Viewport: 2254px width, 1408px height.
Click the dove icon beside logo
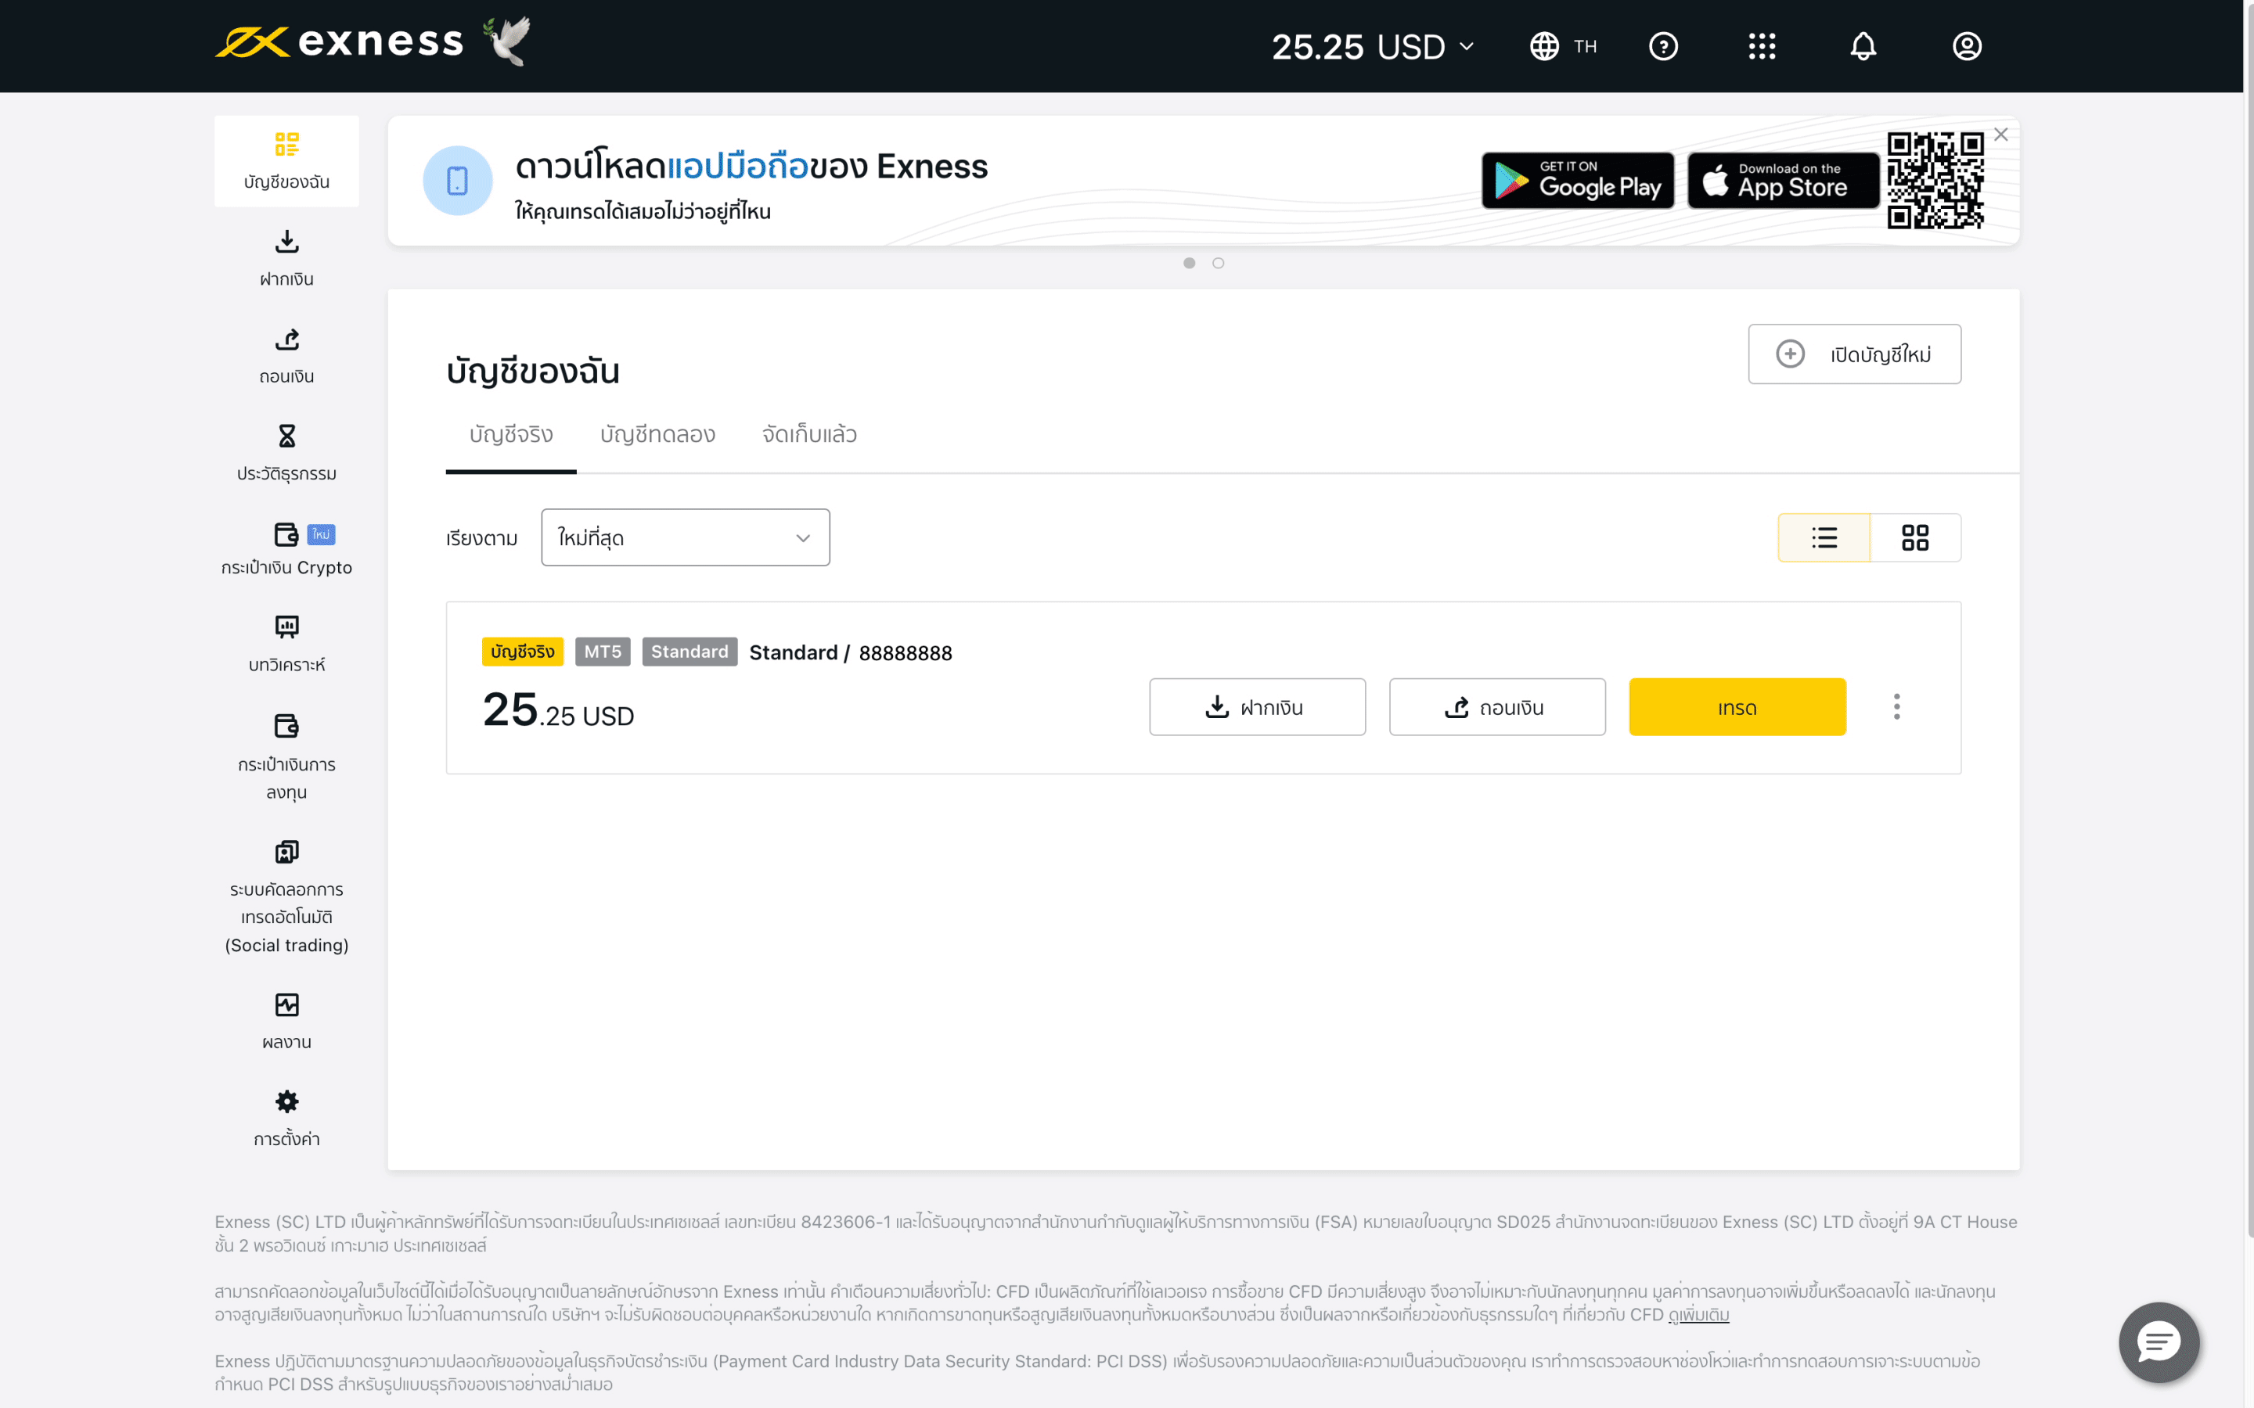pos(509,41)
